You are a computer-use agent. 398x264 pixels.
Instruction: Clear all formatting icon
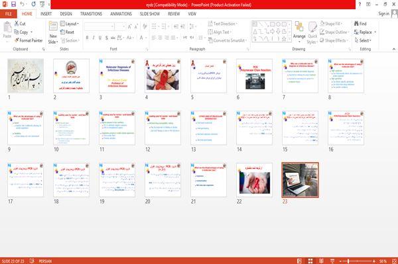145,26
